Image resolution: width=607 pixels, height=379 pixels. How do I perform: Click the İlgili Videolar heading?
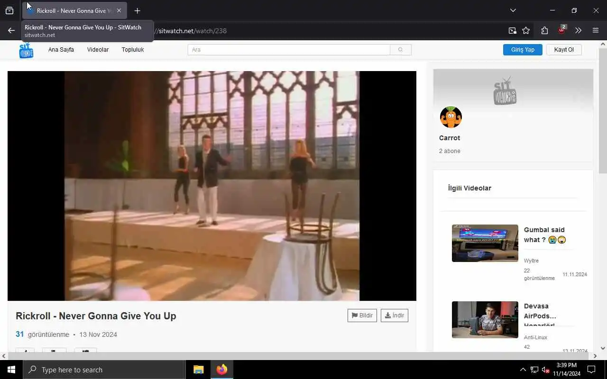469,188
